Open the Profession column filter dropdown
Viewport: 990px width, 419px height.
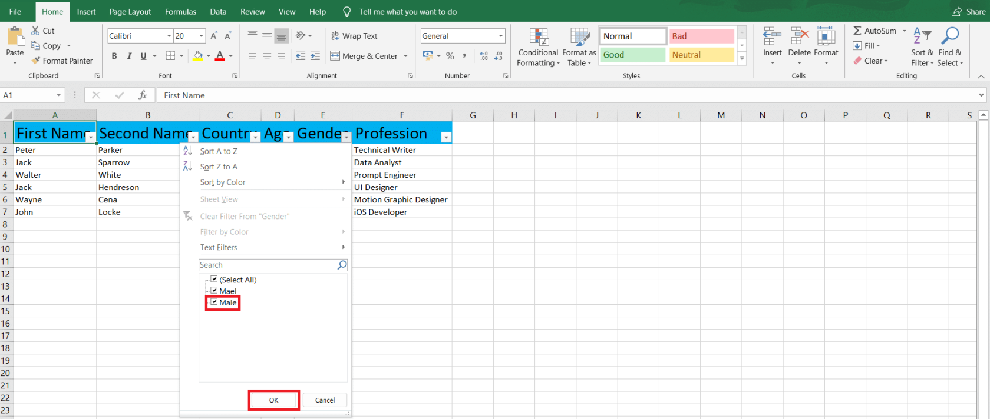[x=446, y=137]
